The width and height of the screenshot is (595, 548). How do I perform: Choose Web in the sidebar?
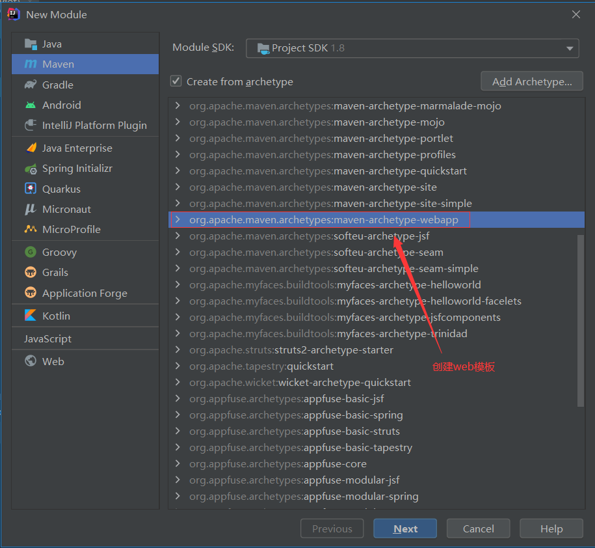(85, 361)
